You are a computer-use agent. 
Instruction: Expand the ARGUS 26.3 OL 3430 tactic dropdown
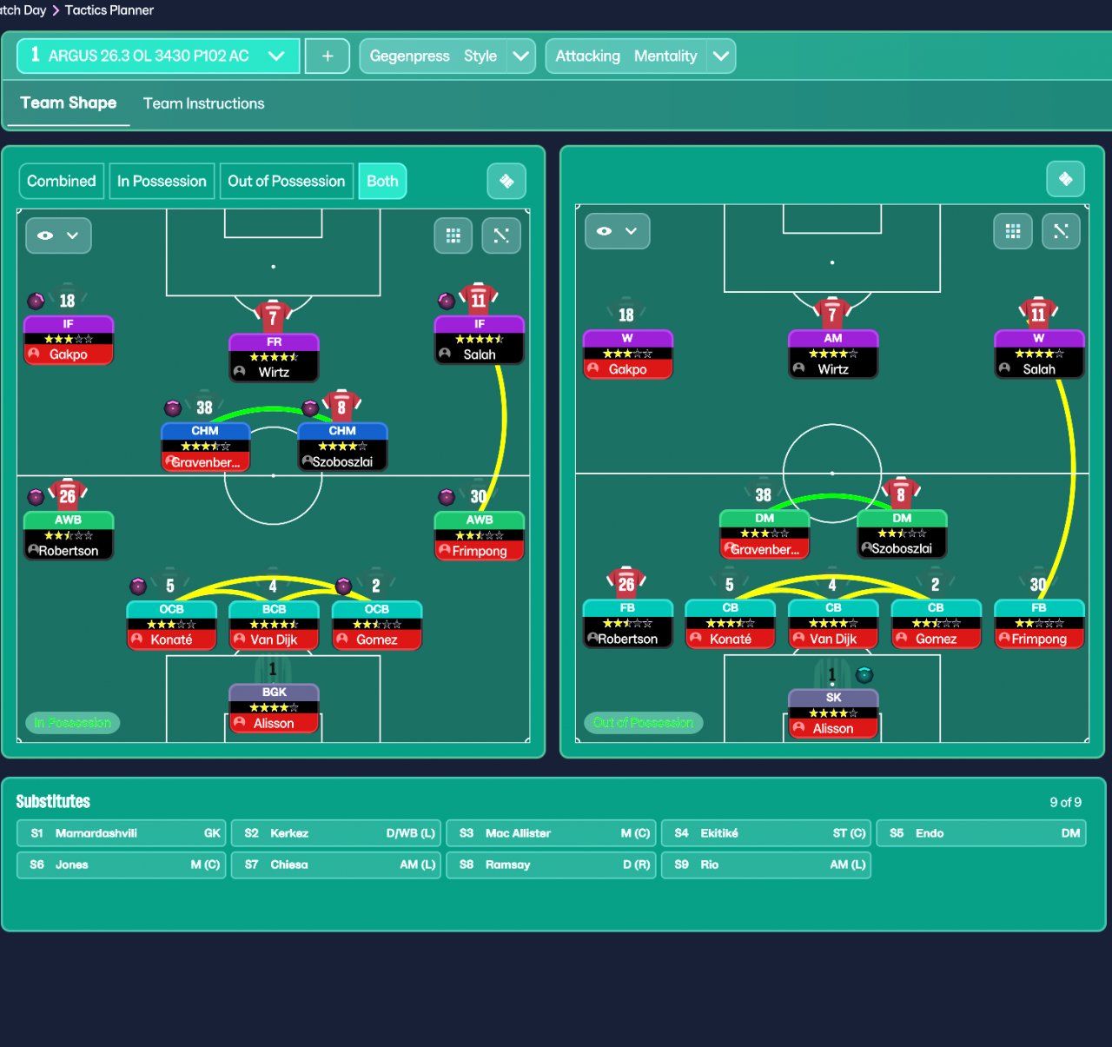click(x=276, y=56)
